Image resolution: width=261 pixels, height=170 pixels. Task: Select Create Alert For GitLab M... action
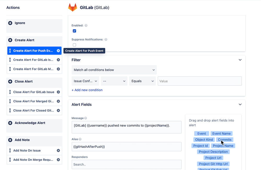pyautogui.click(x=35, y=69)
